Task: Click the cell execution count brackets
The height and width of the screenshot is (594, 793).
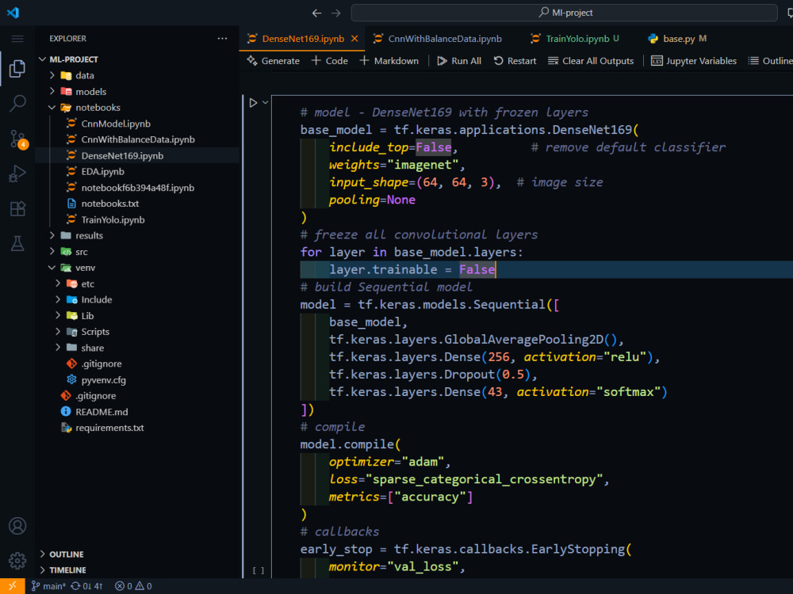Action: (259, 570)
